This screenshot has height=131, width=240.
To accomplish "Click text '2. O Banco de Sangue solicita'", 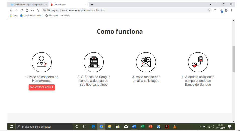I will [94, 79].
